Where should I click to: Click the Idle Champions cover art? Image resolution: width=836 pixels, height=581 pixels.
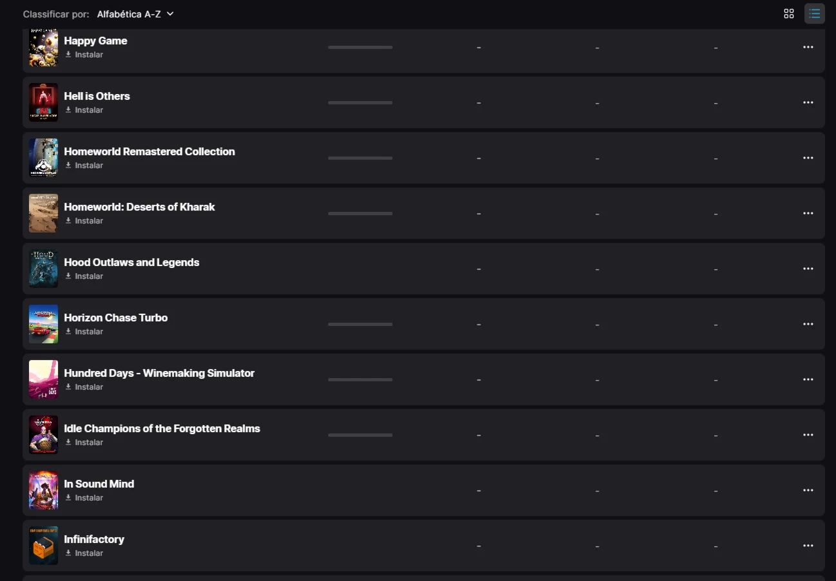43,435
